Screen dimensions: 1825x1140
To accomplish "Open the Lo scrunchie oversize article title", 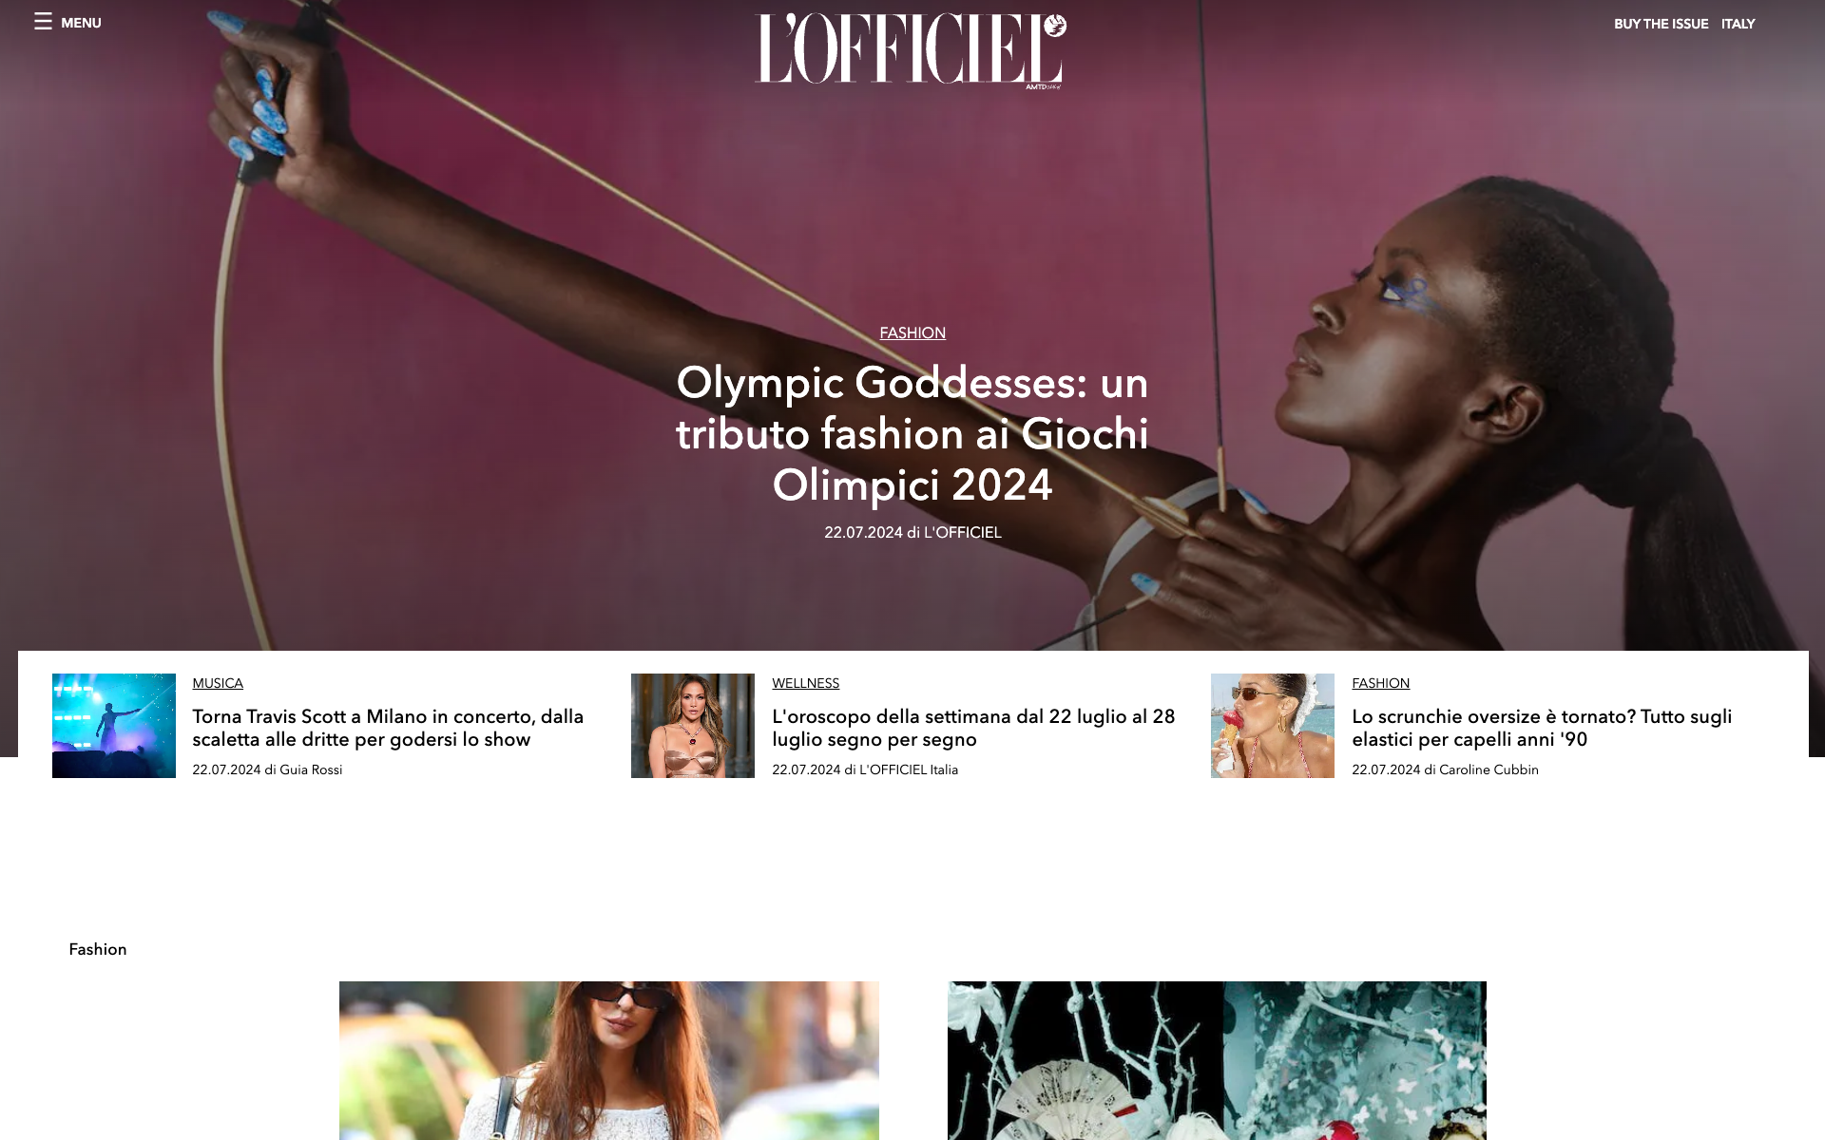I will 1542,728.
